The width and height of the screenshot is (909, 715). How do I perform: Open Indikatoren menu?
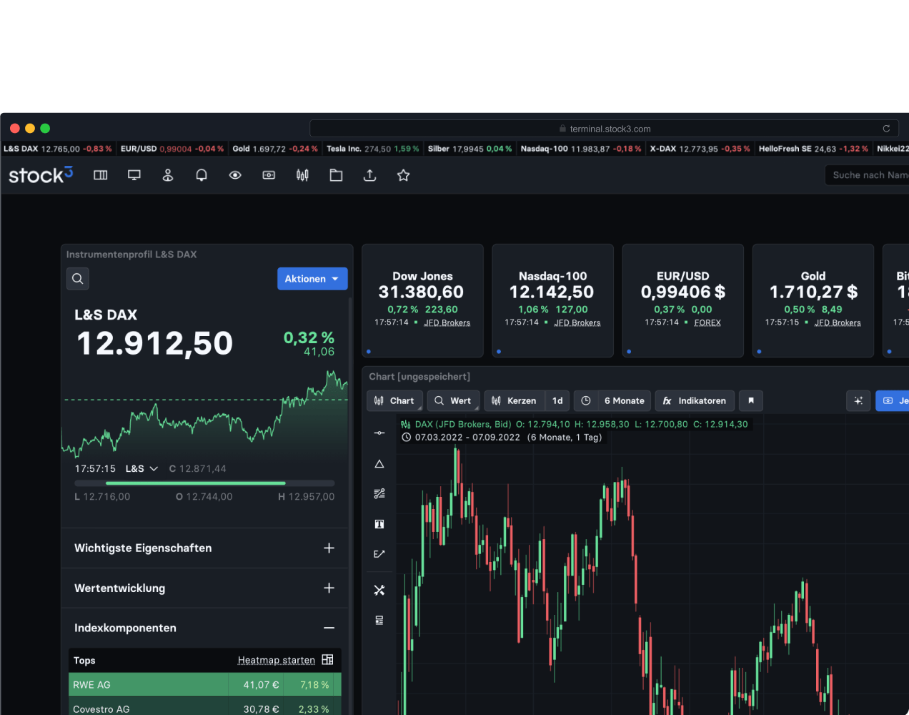[x=695, y=401]
